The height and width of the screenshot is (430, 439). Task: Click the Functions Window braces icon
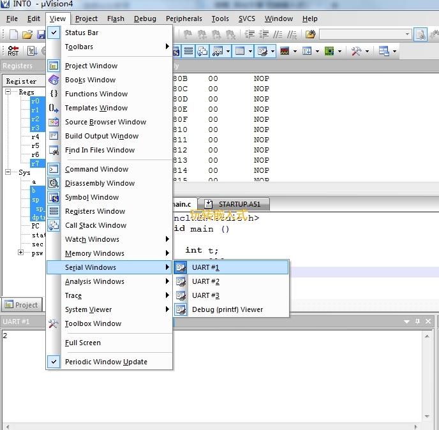coord(54,94)
